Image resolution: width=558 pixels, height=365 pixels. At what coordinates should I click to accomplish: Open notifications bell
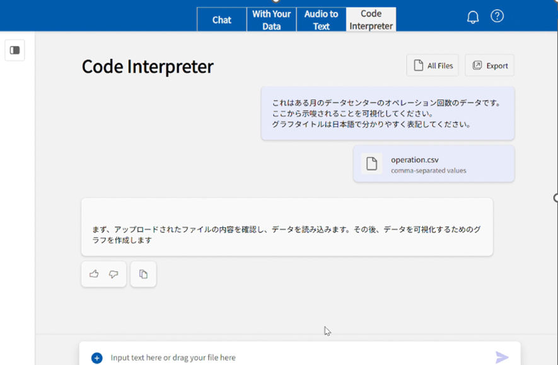point(473,17)
